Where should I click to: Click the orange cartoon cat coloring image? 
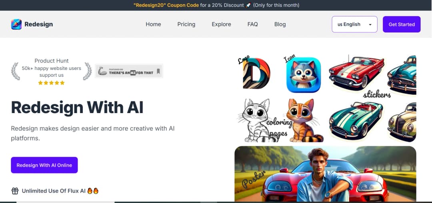pos(305,121)
